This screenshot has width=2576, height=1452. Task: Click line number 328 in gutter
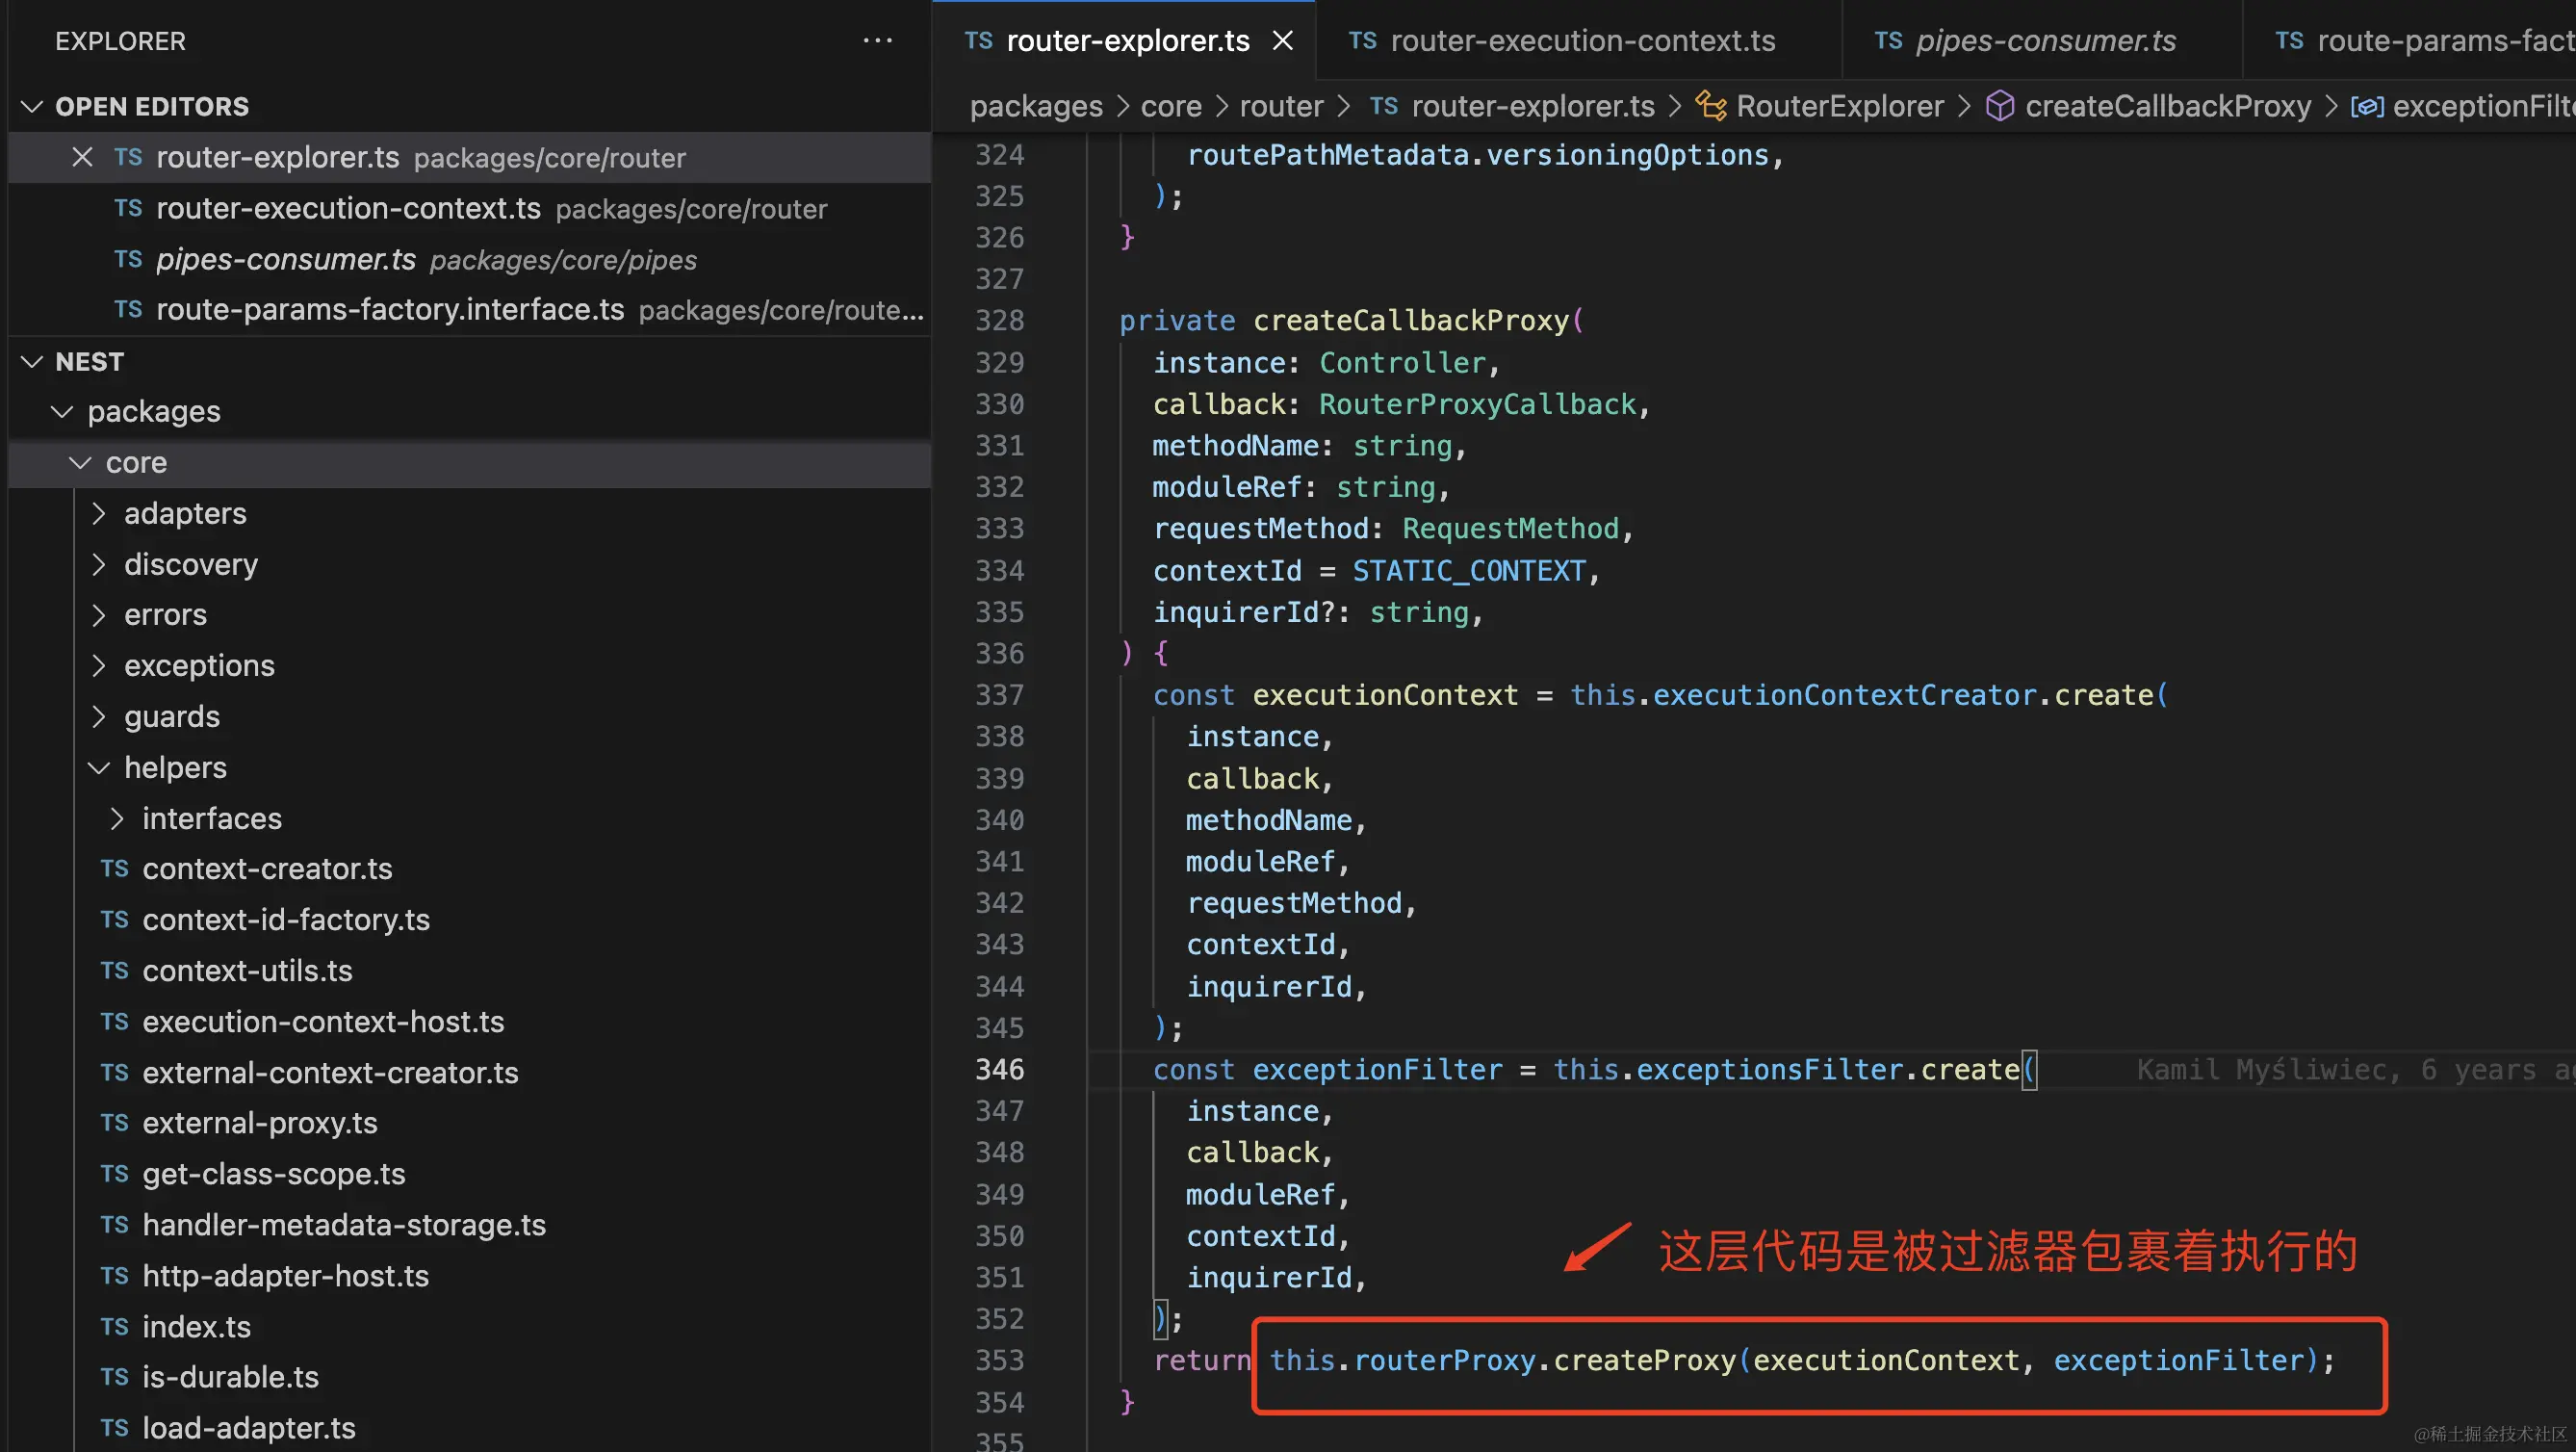pyautogui.click(x=999, y=320)
